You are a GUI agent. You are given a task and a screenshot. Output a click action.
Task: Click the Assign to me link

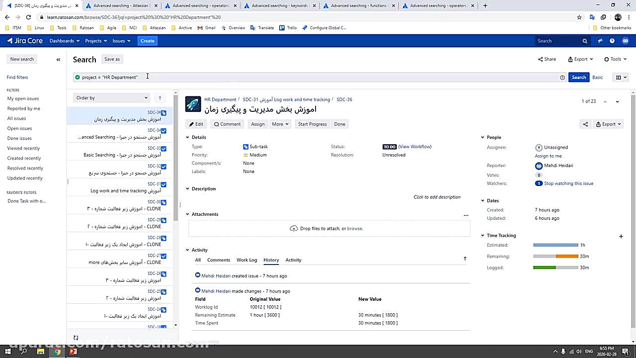pos(548,156)
